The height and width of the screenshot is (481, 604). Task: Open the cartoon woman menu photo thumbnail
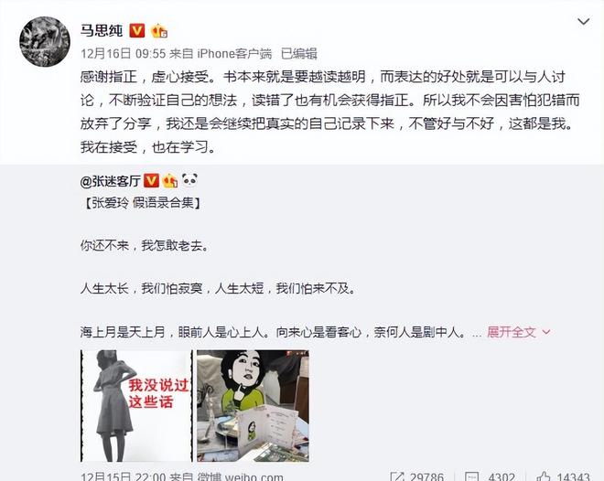pos(253,406)
